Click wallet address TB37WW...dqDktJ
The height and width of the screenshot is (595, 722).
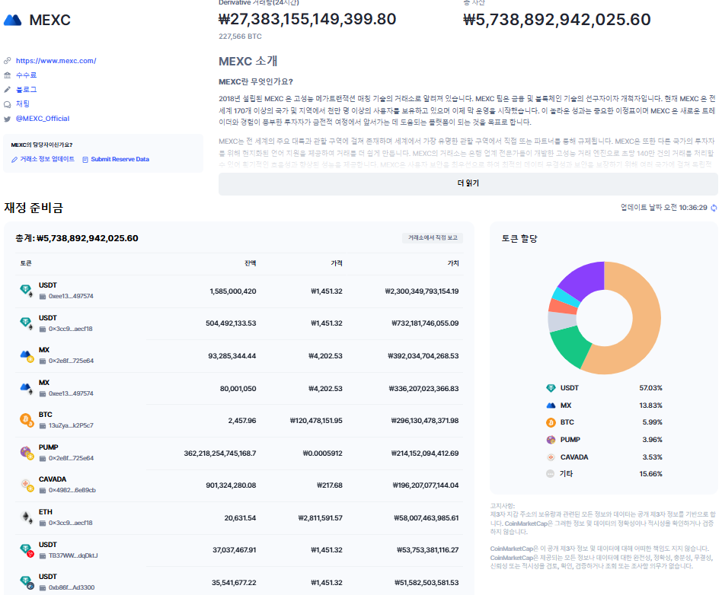pos(73,556)
